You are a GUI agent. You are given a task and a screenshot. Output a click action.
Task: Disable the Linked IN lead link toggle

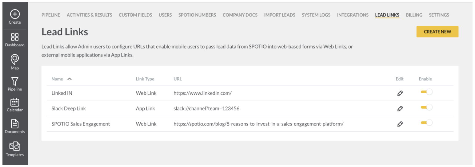[427, 92]
